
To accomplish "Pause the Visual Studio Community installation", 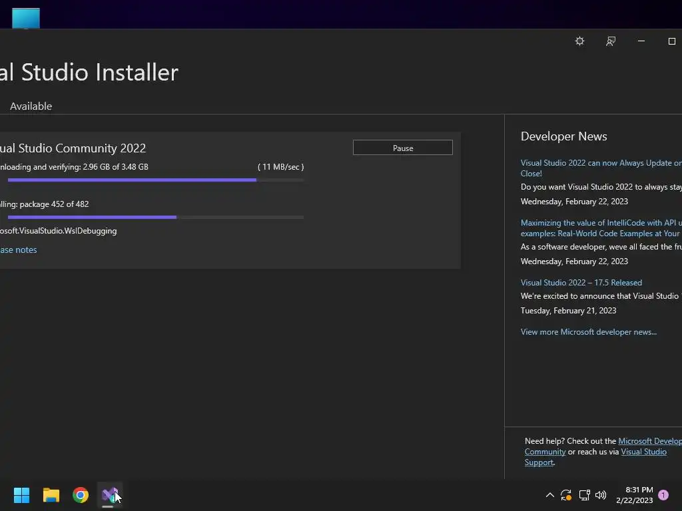I will (x=403, y=148).
